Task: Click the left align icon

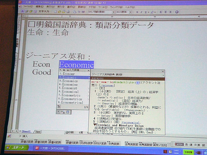Action: [161, 12]
